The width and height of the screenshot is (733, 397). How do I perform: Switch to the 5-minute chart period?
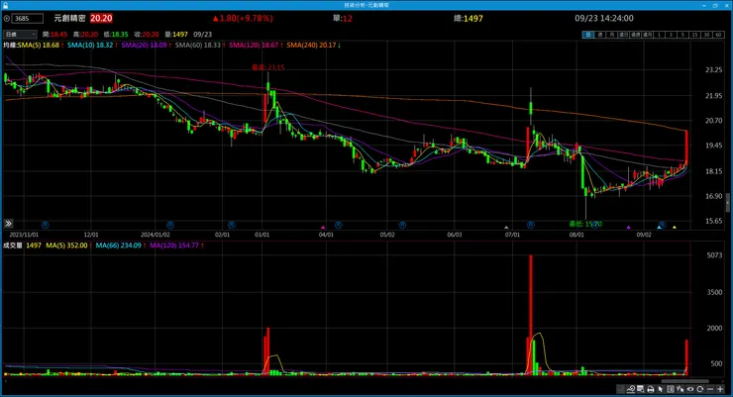[682, 35]
